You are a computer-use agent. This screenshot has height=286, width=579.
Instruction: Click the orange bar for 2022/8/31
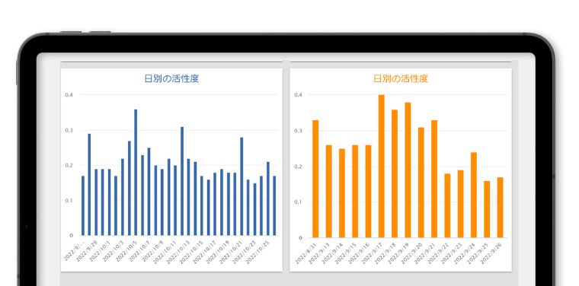(315, 179)
